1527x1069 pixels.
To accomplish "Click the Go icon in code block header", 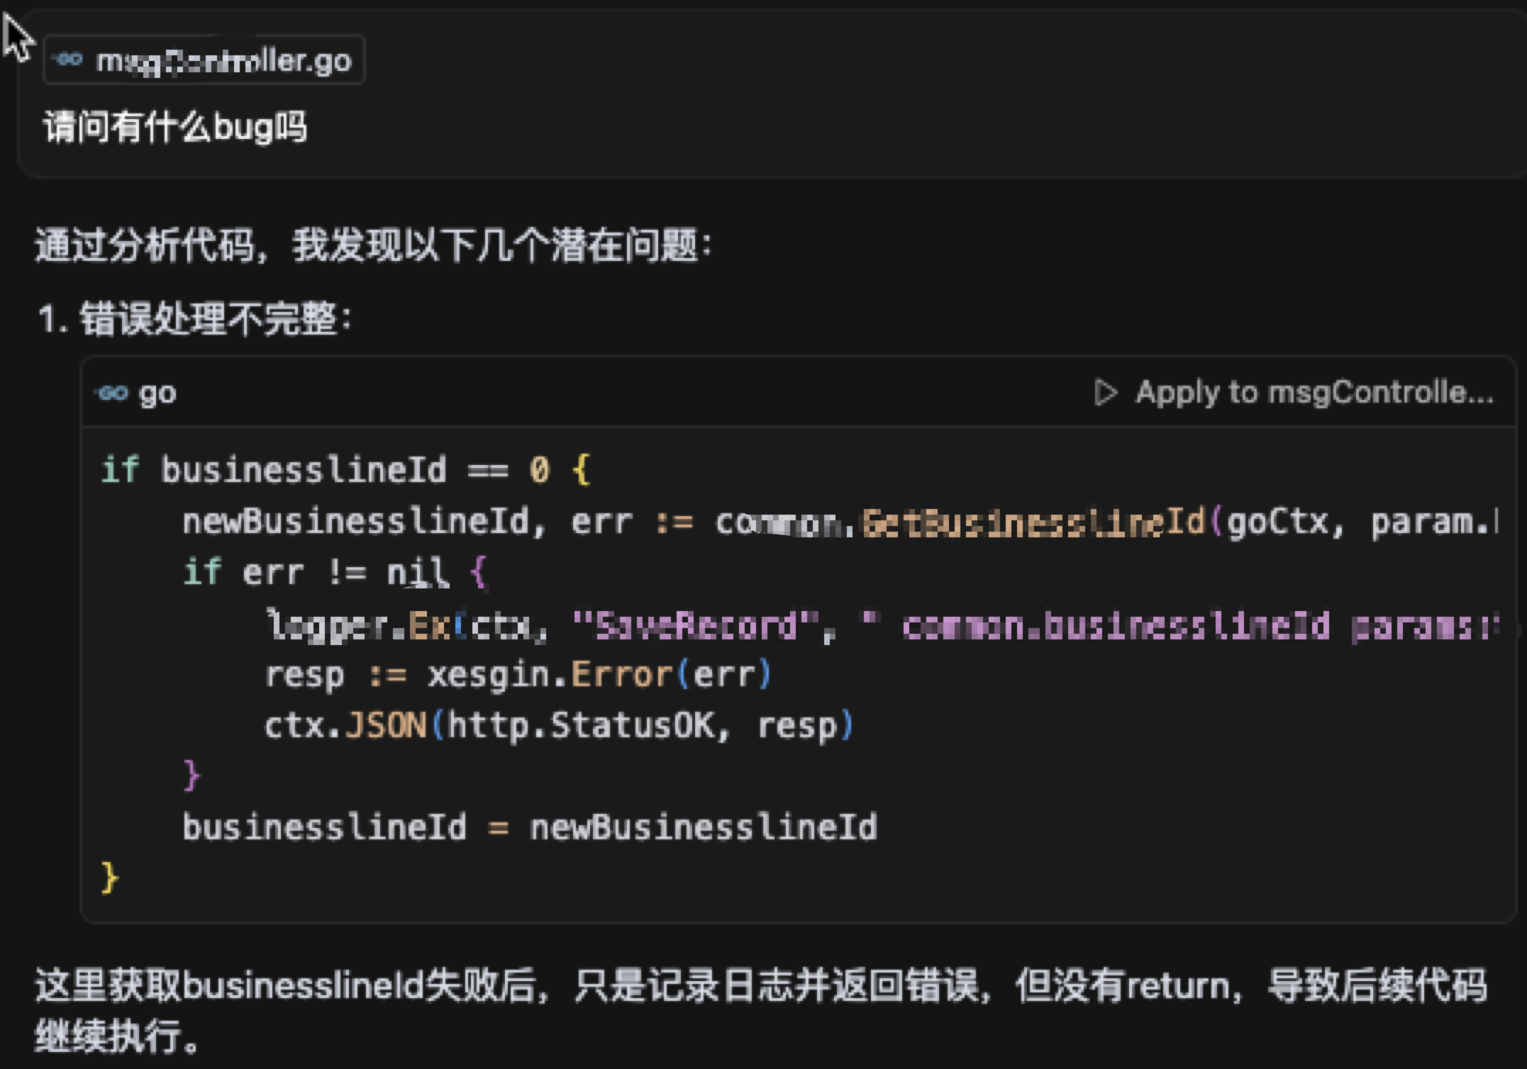I will pos(113,393).
